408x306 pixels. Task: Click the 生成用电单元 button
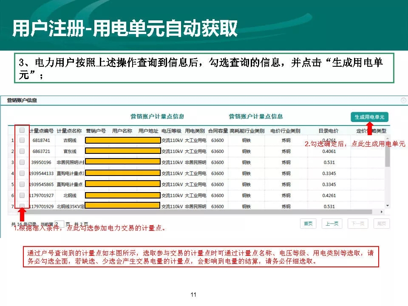tap(369, 117)
